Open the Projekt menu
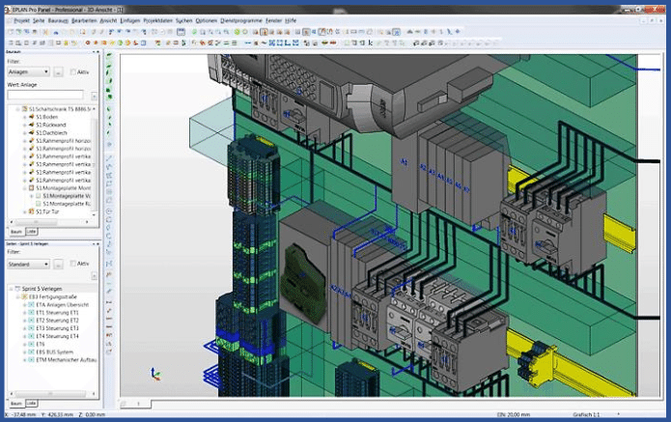This screenshot has height=422, width=671. coord(22,20)
